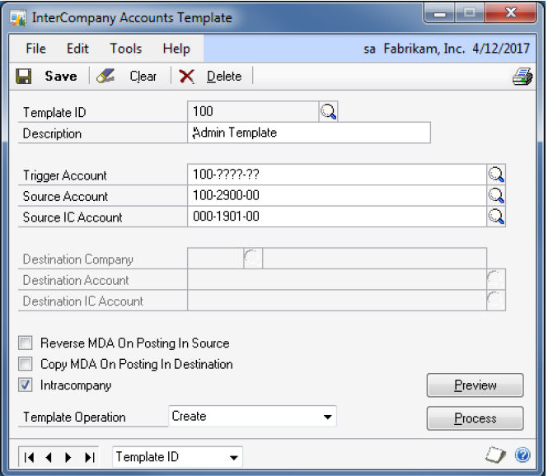The width and height of the screenshot is (548, 476).
Task: Click the Process button
Action: click(475, 418)
